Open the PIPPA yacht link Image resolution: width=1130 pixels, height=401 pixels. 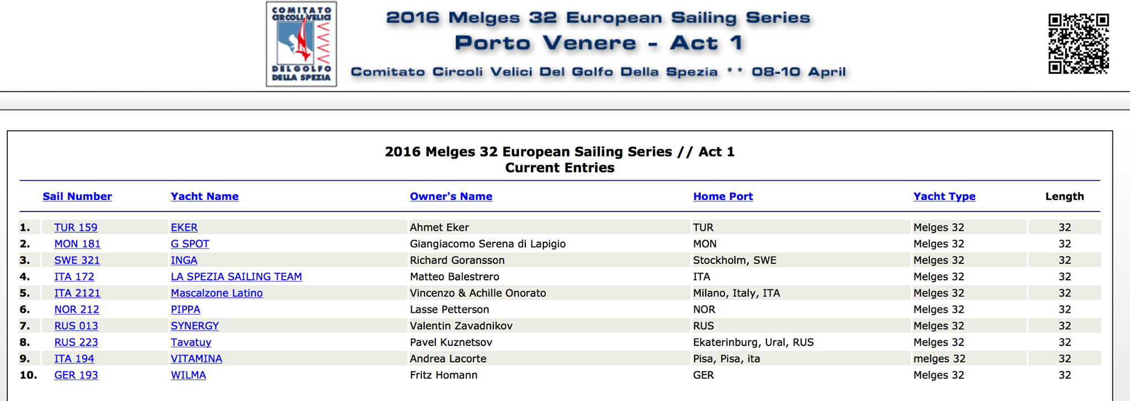(x=185, y=310)
